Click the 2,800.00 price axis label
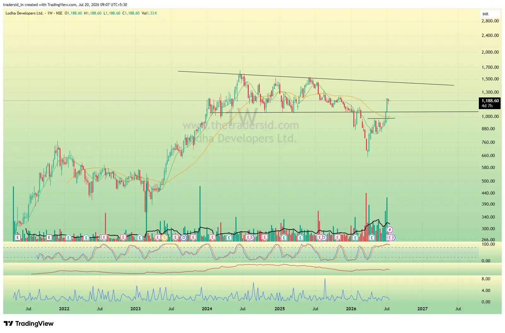The height and width of the screenshot is (333, 505). [490, 21]
